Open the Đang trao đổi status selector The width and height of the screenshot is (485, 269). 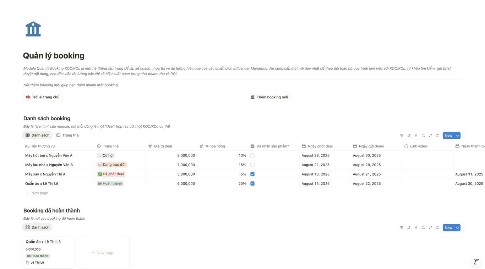[x=112, y=165]
